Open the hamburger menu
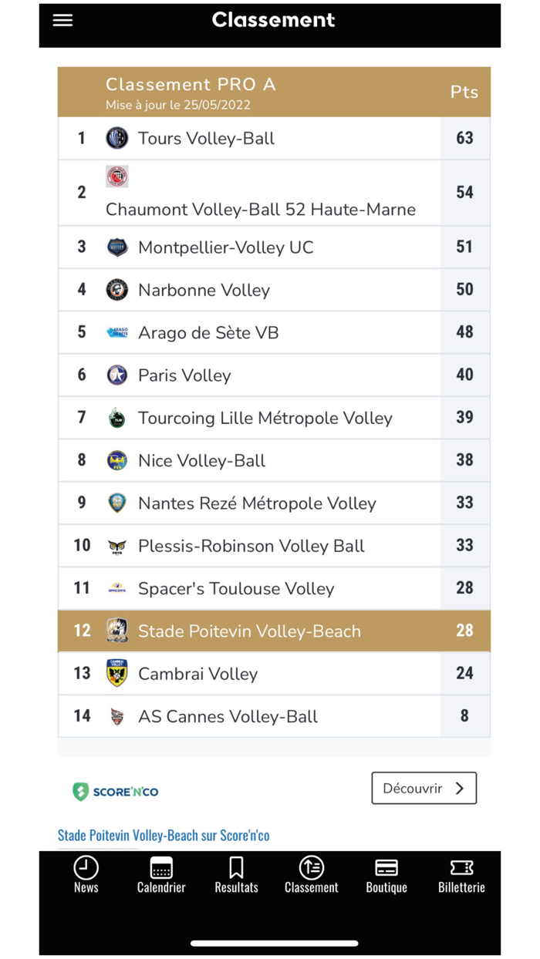 62,20
